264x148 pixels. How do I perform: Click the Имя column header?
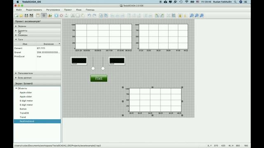[25, 44]
